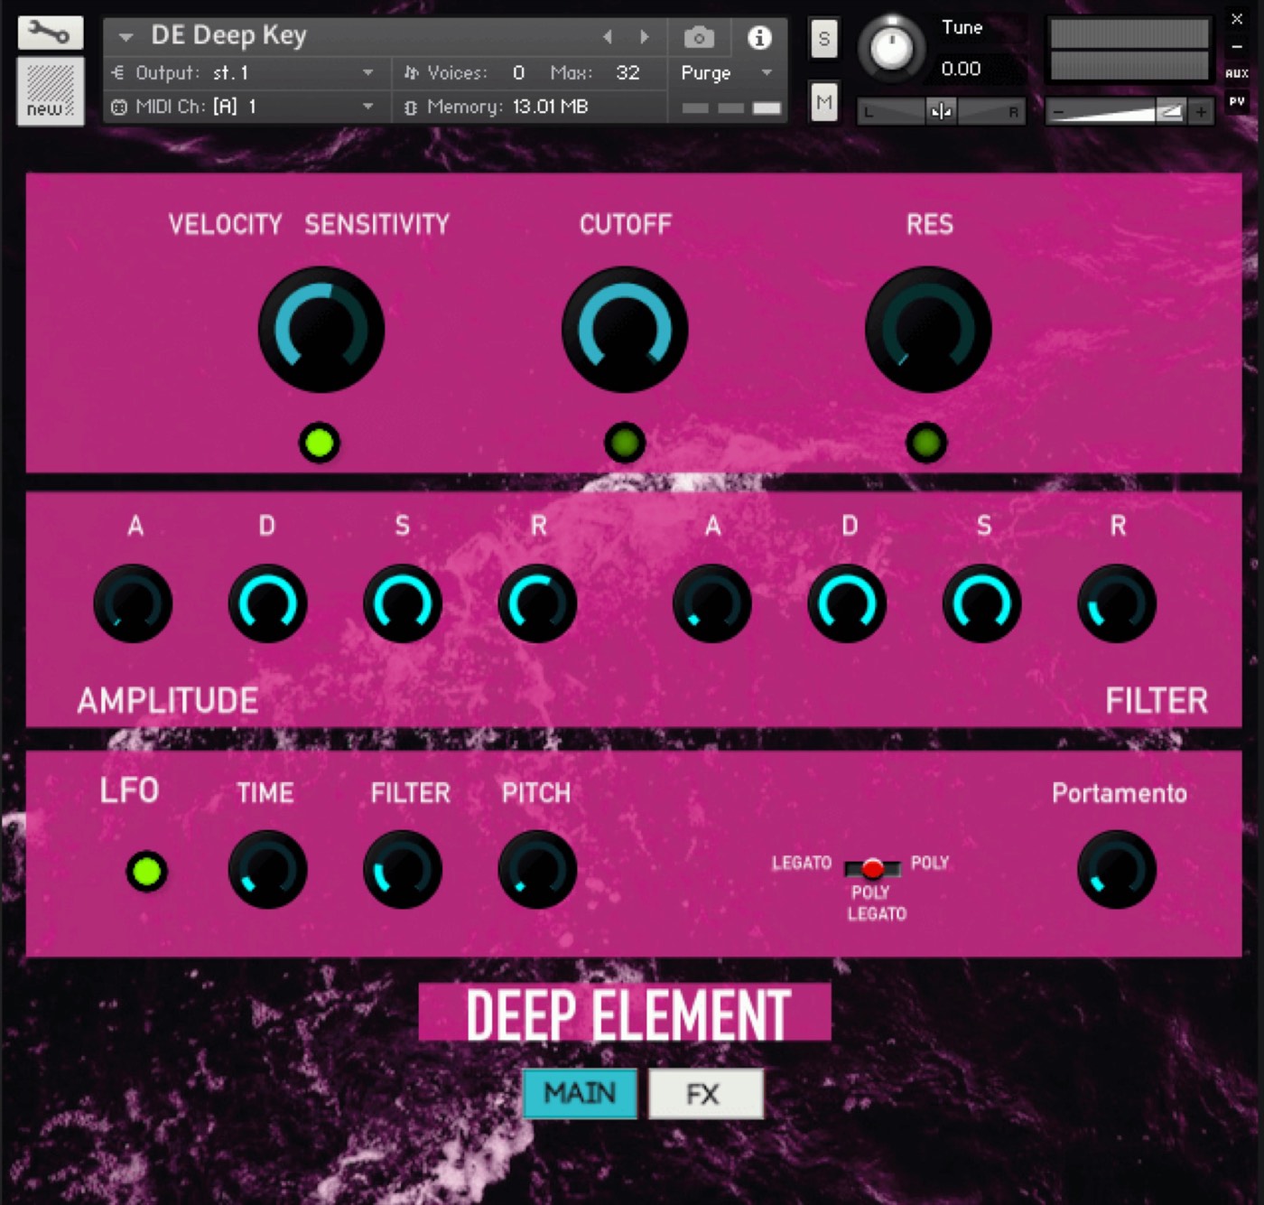Click the pan center marker
Image resolution: width=1264 pixels, height=1205 pixels.
941,112
